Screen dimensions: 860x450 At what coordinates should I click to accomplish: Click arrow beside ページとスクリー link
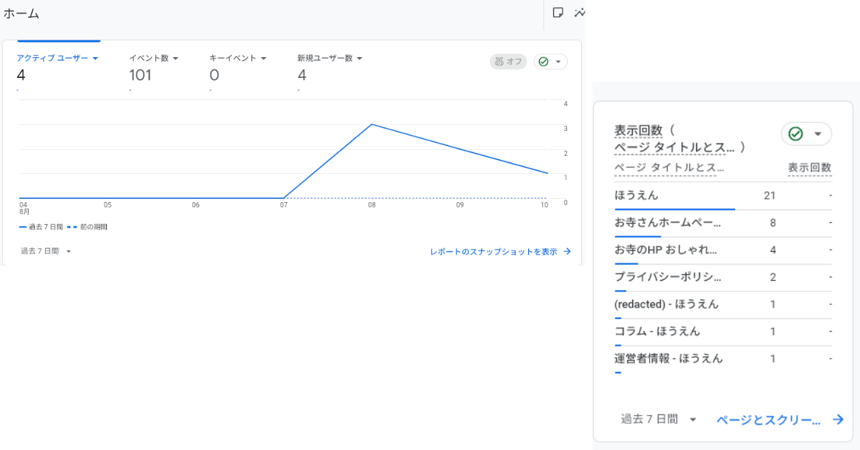[x=838, y=420]
